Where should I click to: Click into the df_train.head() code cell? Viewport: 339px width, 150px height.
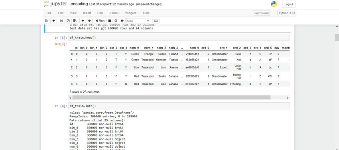[x=179, y=37]
